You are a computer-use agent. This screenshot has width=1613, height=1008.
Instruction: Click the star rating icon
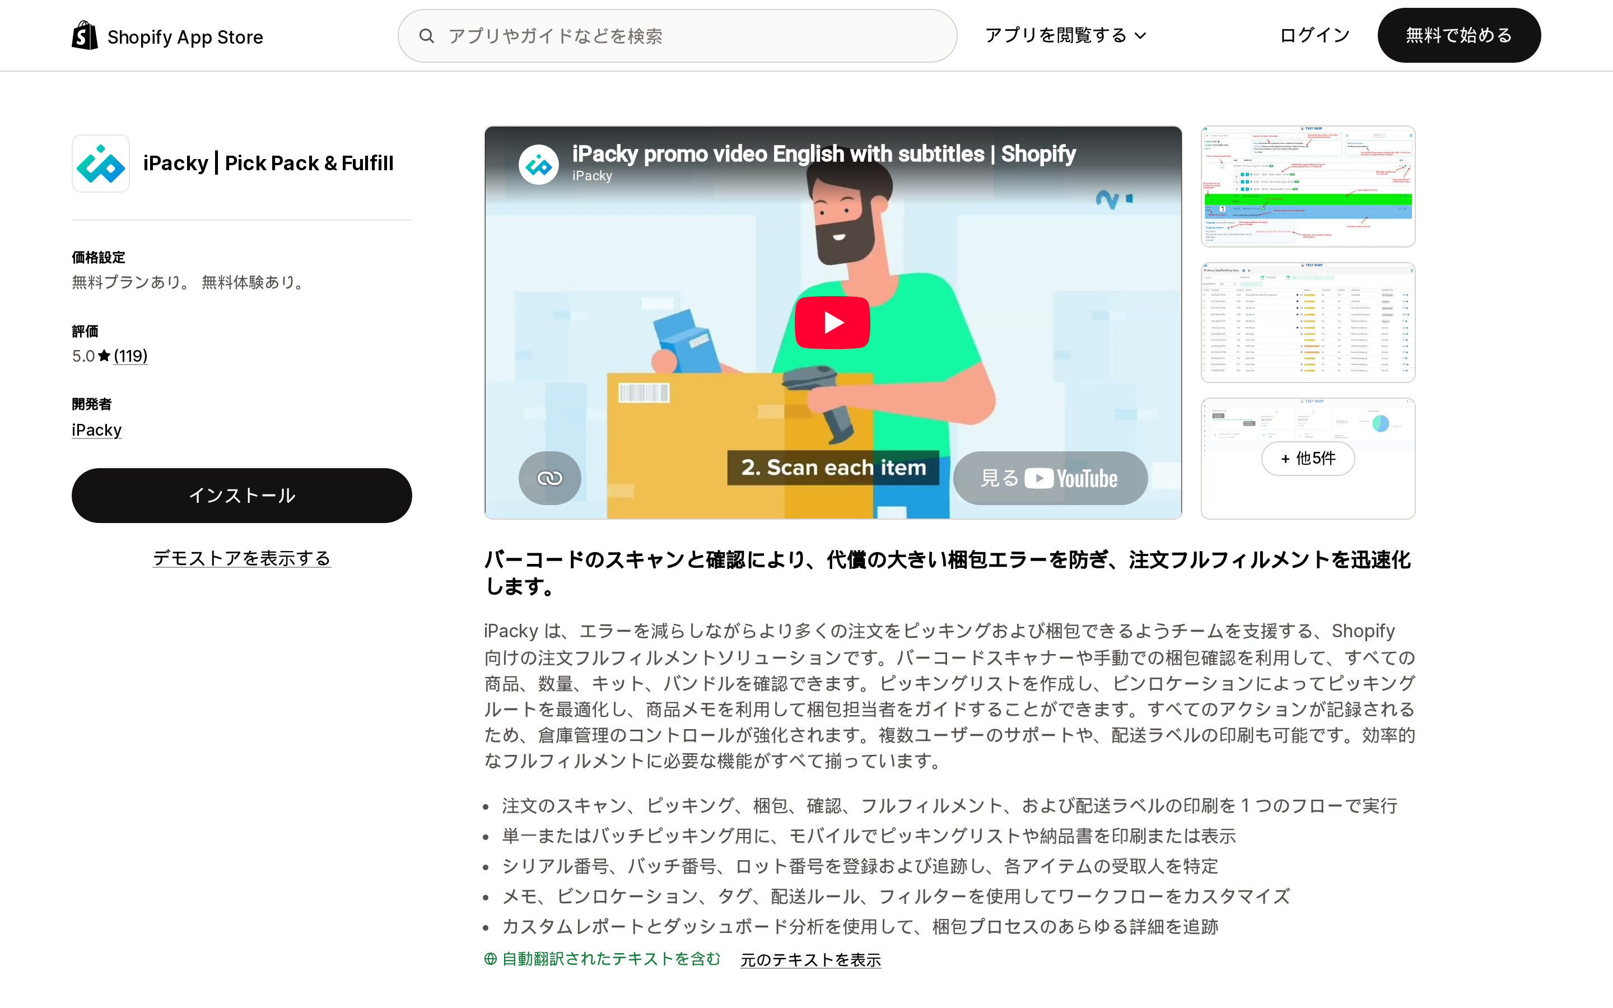(104, 356)
